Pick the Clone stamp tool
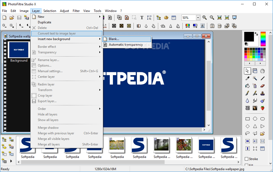 262,93
